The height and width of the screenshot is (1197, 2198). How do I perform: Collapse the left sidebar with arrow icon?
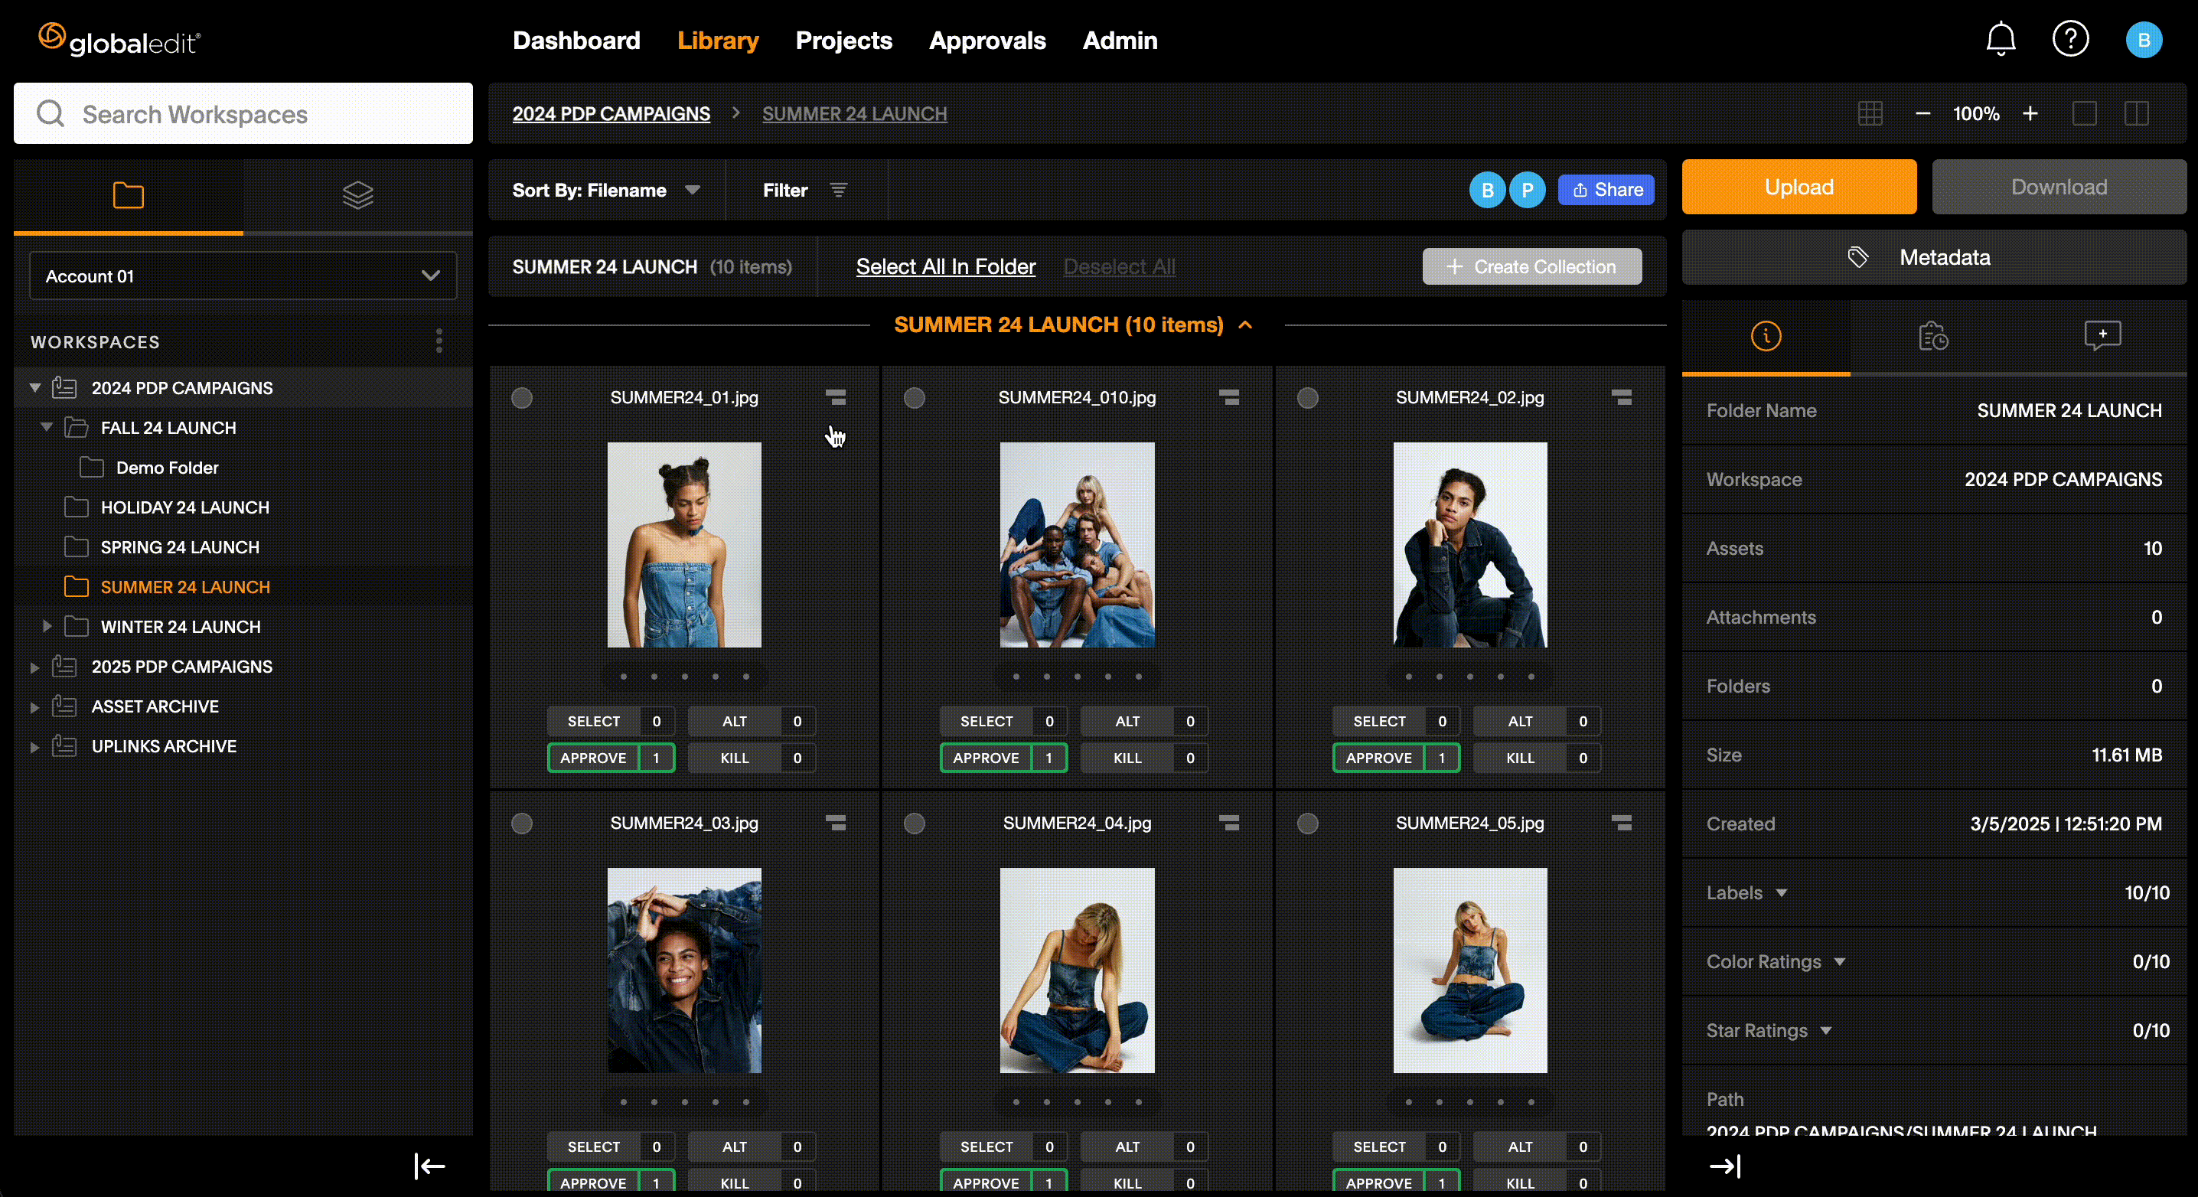click(x=429, y=1166)
